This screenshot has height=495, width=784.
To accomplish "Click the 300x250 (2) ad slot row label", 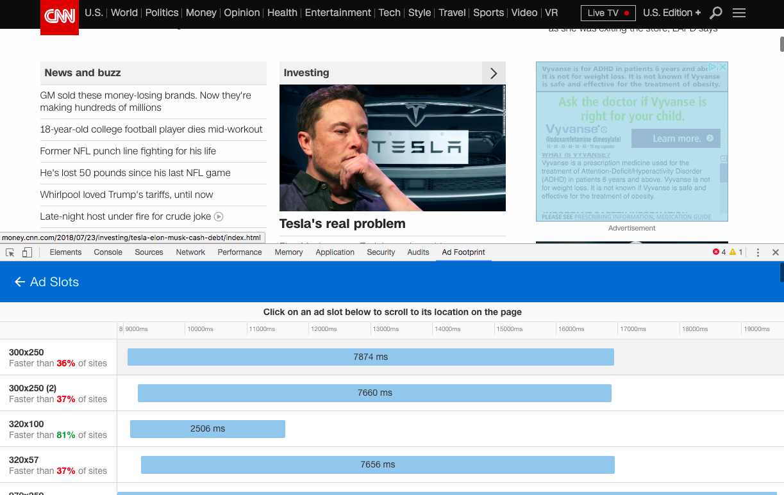I will (33, 388).
